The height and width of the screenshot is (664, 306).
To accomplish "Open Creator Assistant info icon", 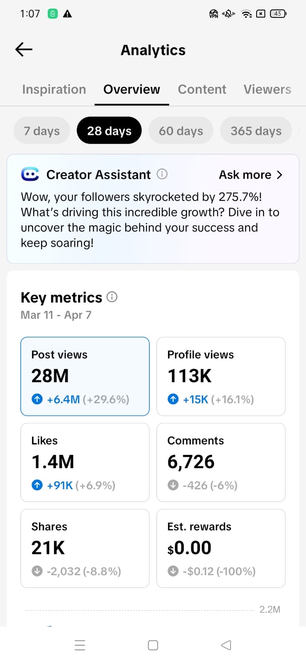I will 162,174.
